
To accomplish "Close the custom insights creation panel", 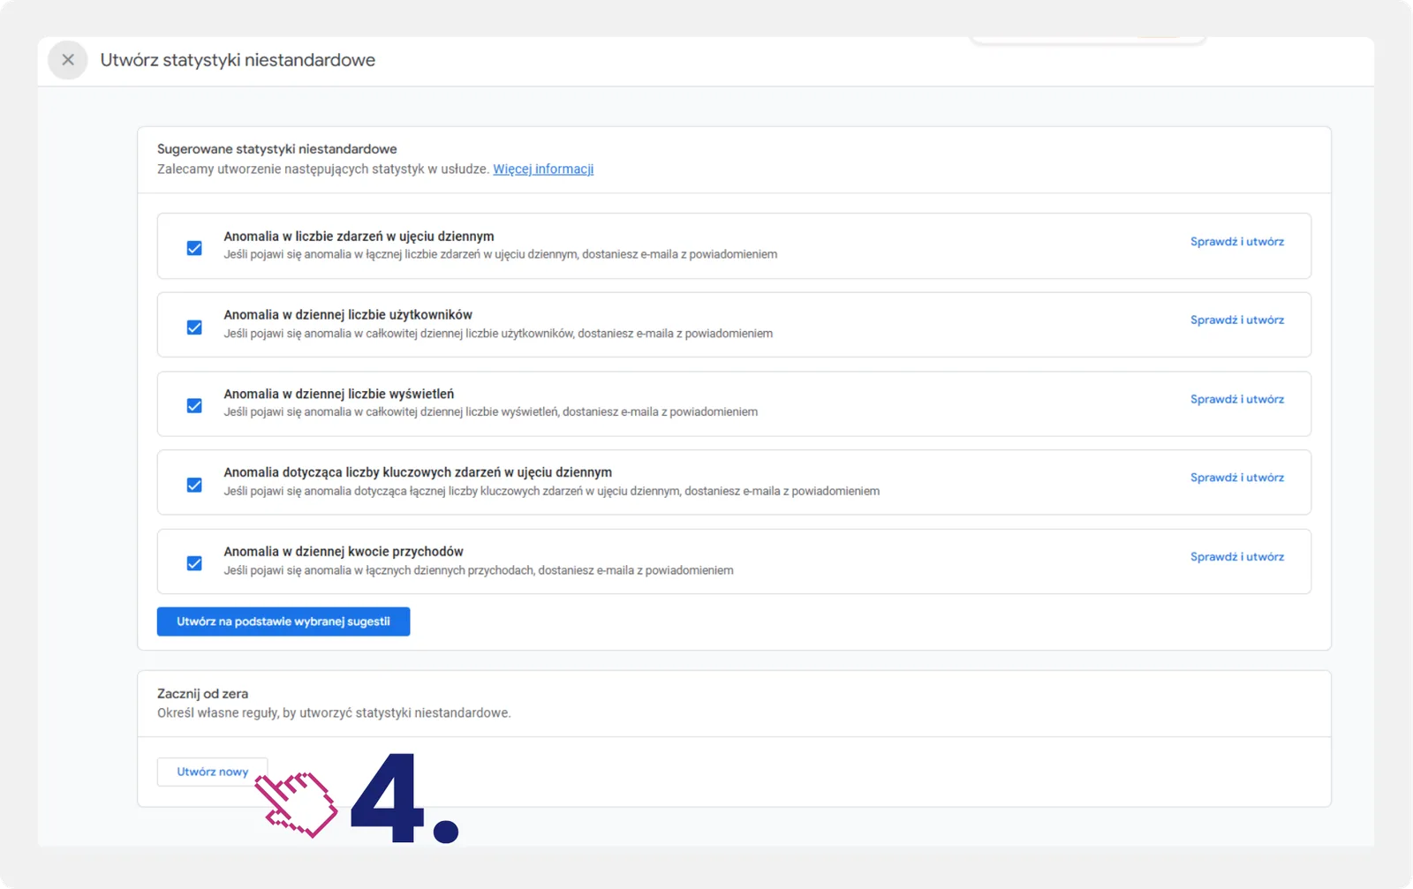I will [x=68, y=60].
